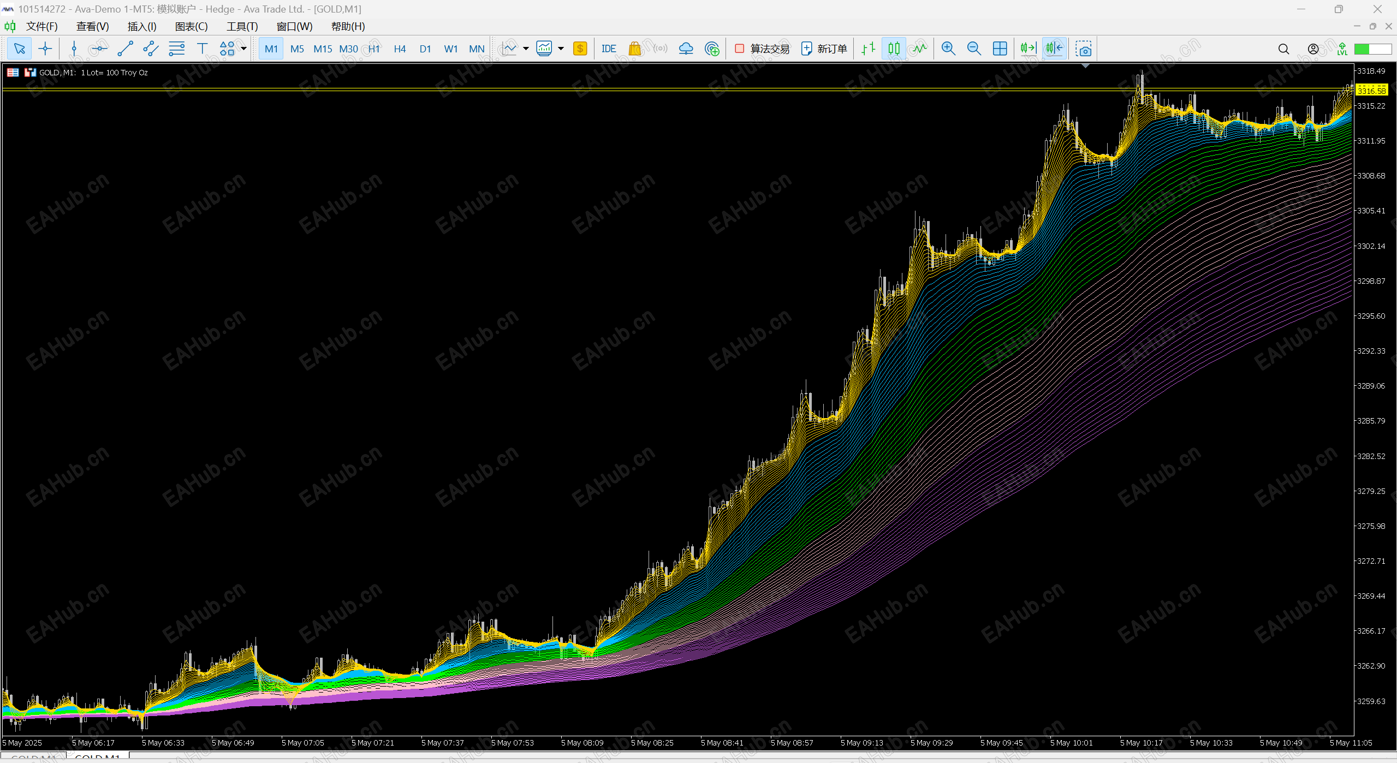This screenshot has height=763, width=1397.
Task: Open the IDE MetaEditor
Action: tap(608, 49)
